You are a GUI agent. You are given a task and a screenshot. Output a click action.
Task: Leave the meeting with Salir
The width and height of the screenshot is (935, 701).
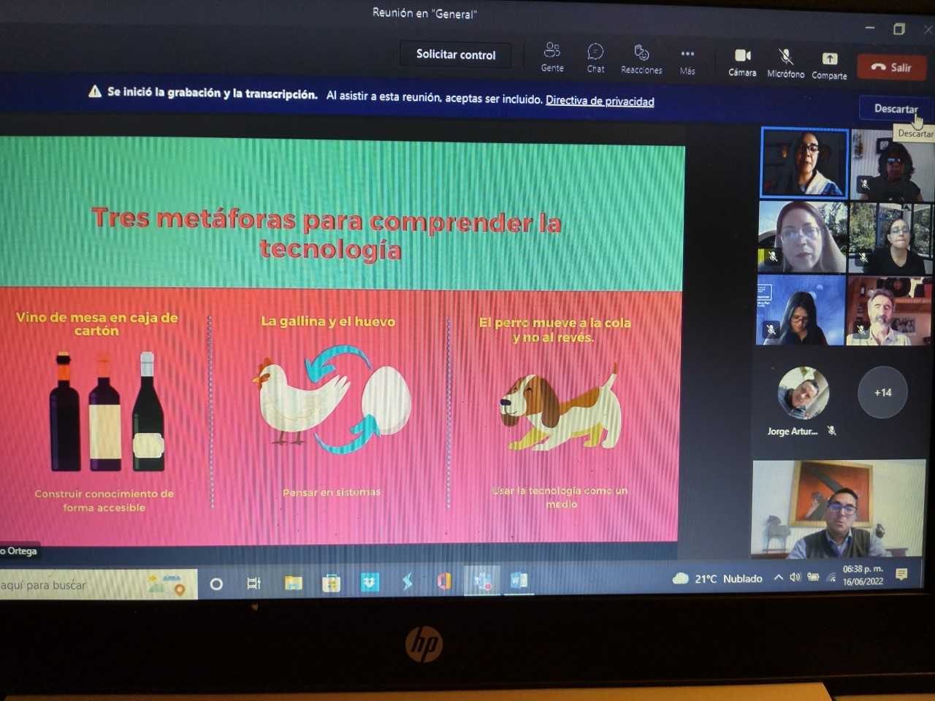[x=892, y=67]
